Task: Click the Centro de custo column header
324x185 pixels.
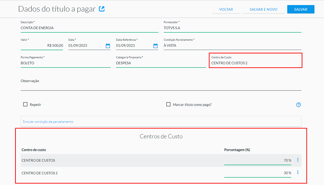Action: (x=34, y=150)
